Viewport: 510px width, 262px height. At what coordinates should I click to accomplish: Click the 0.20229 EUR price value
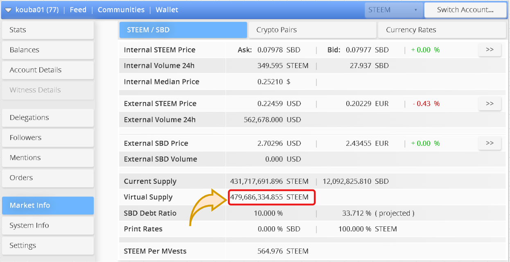pyautogui.click(x=367, y=104)
